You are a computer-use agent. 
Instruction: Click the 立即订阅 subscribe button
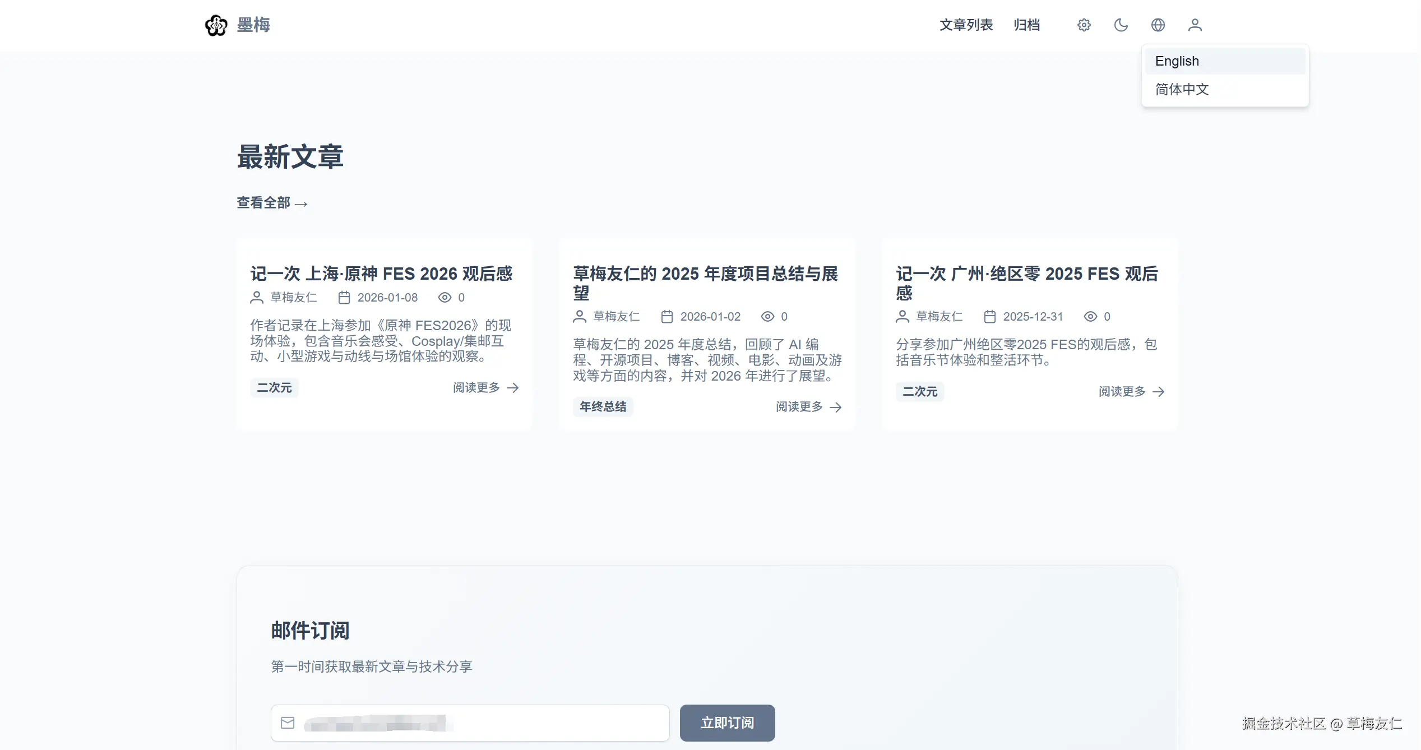pyautogui.click(x=727, y=723)
